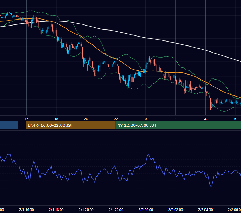The width and height of the screenshot is (241, 213).
Task: Click the 20 hour label on price chart axis
Action: coord(86,119)
